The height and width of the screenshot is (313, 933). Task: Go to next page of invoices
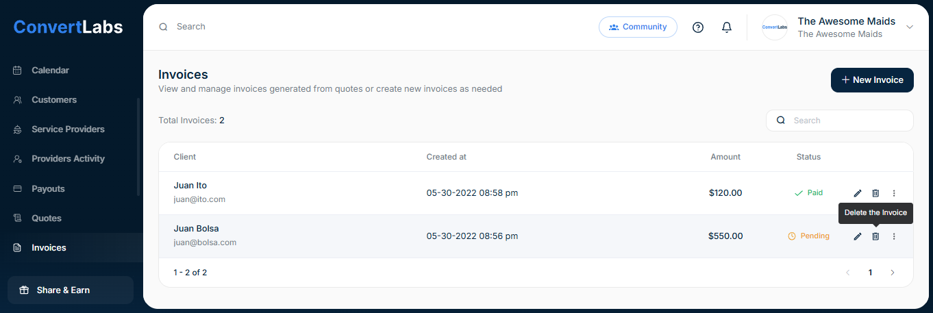click(892, 273)
